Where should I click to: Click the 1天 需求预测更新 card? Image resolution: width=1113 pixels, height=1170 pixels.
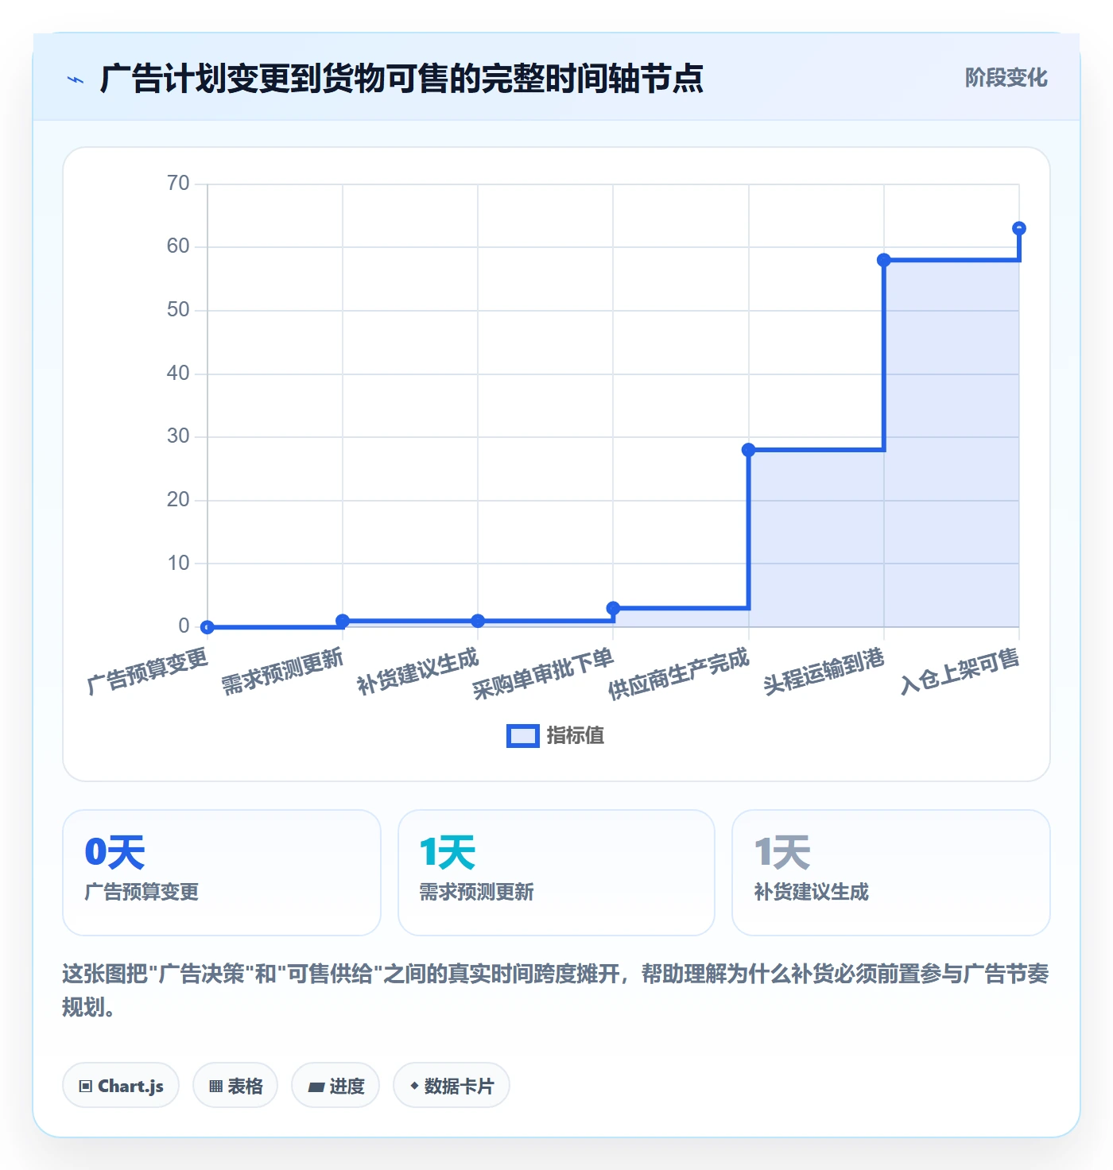pyautogui.click(x=556, y=873)
